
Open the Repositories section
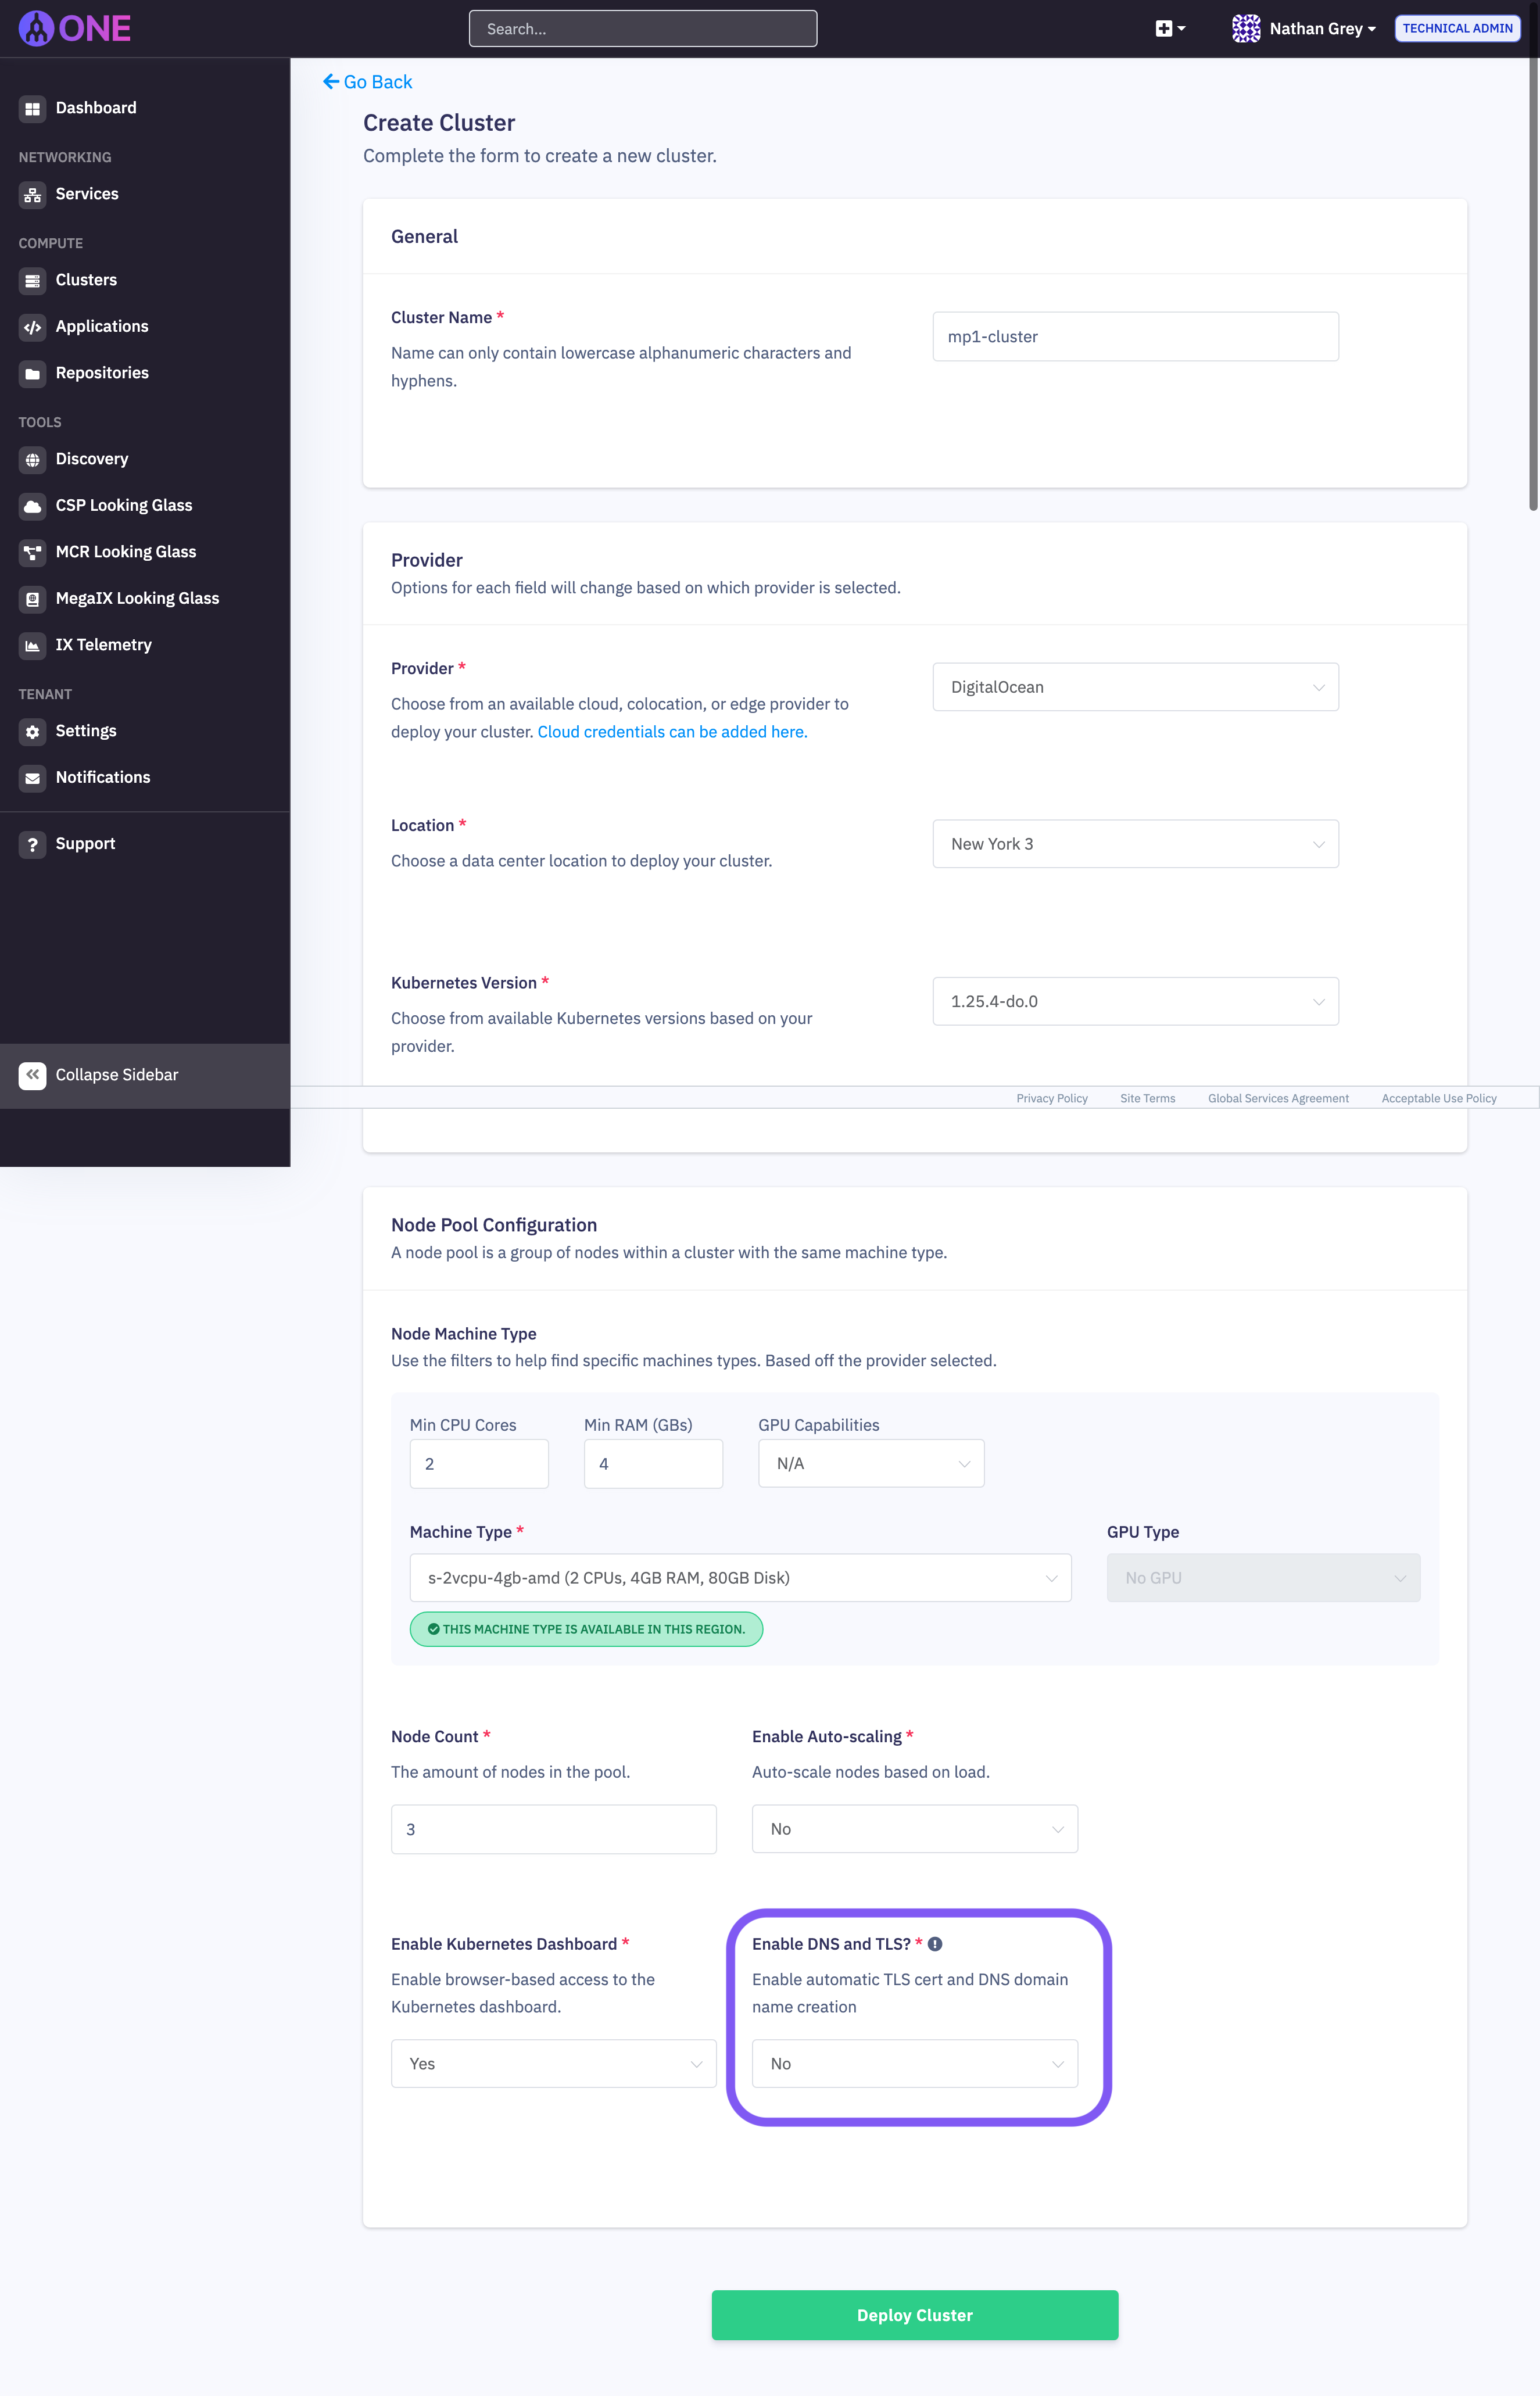tap(102, 372)
